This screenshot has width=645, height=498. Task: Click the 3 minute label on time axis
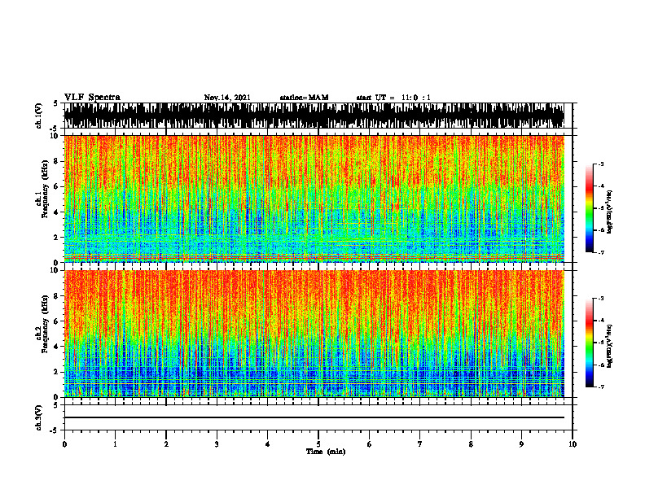pyautogui.click(x=217, y=444)
